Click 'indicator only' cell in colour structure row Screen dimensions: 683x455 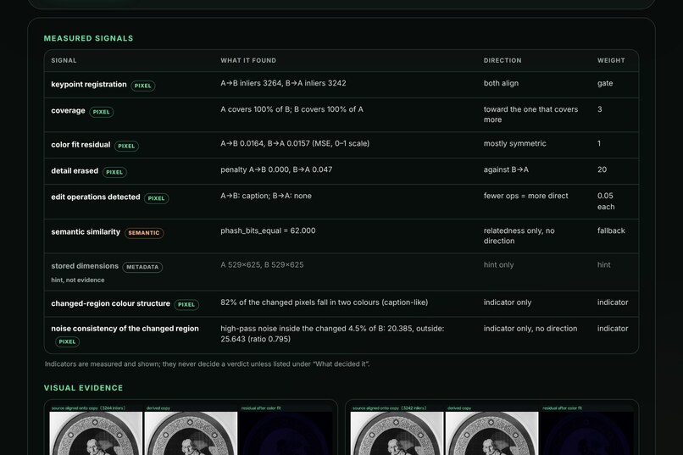[x=508, y=302]
